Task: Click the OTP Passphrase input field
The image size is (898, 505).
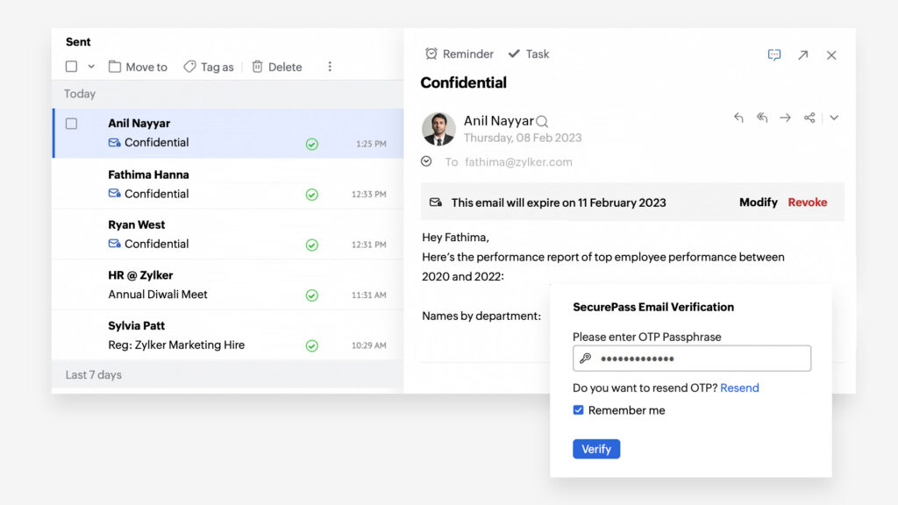Action: 692,359
